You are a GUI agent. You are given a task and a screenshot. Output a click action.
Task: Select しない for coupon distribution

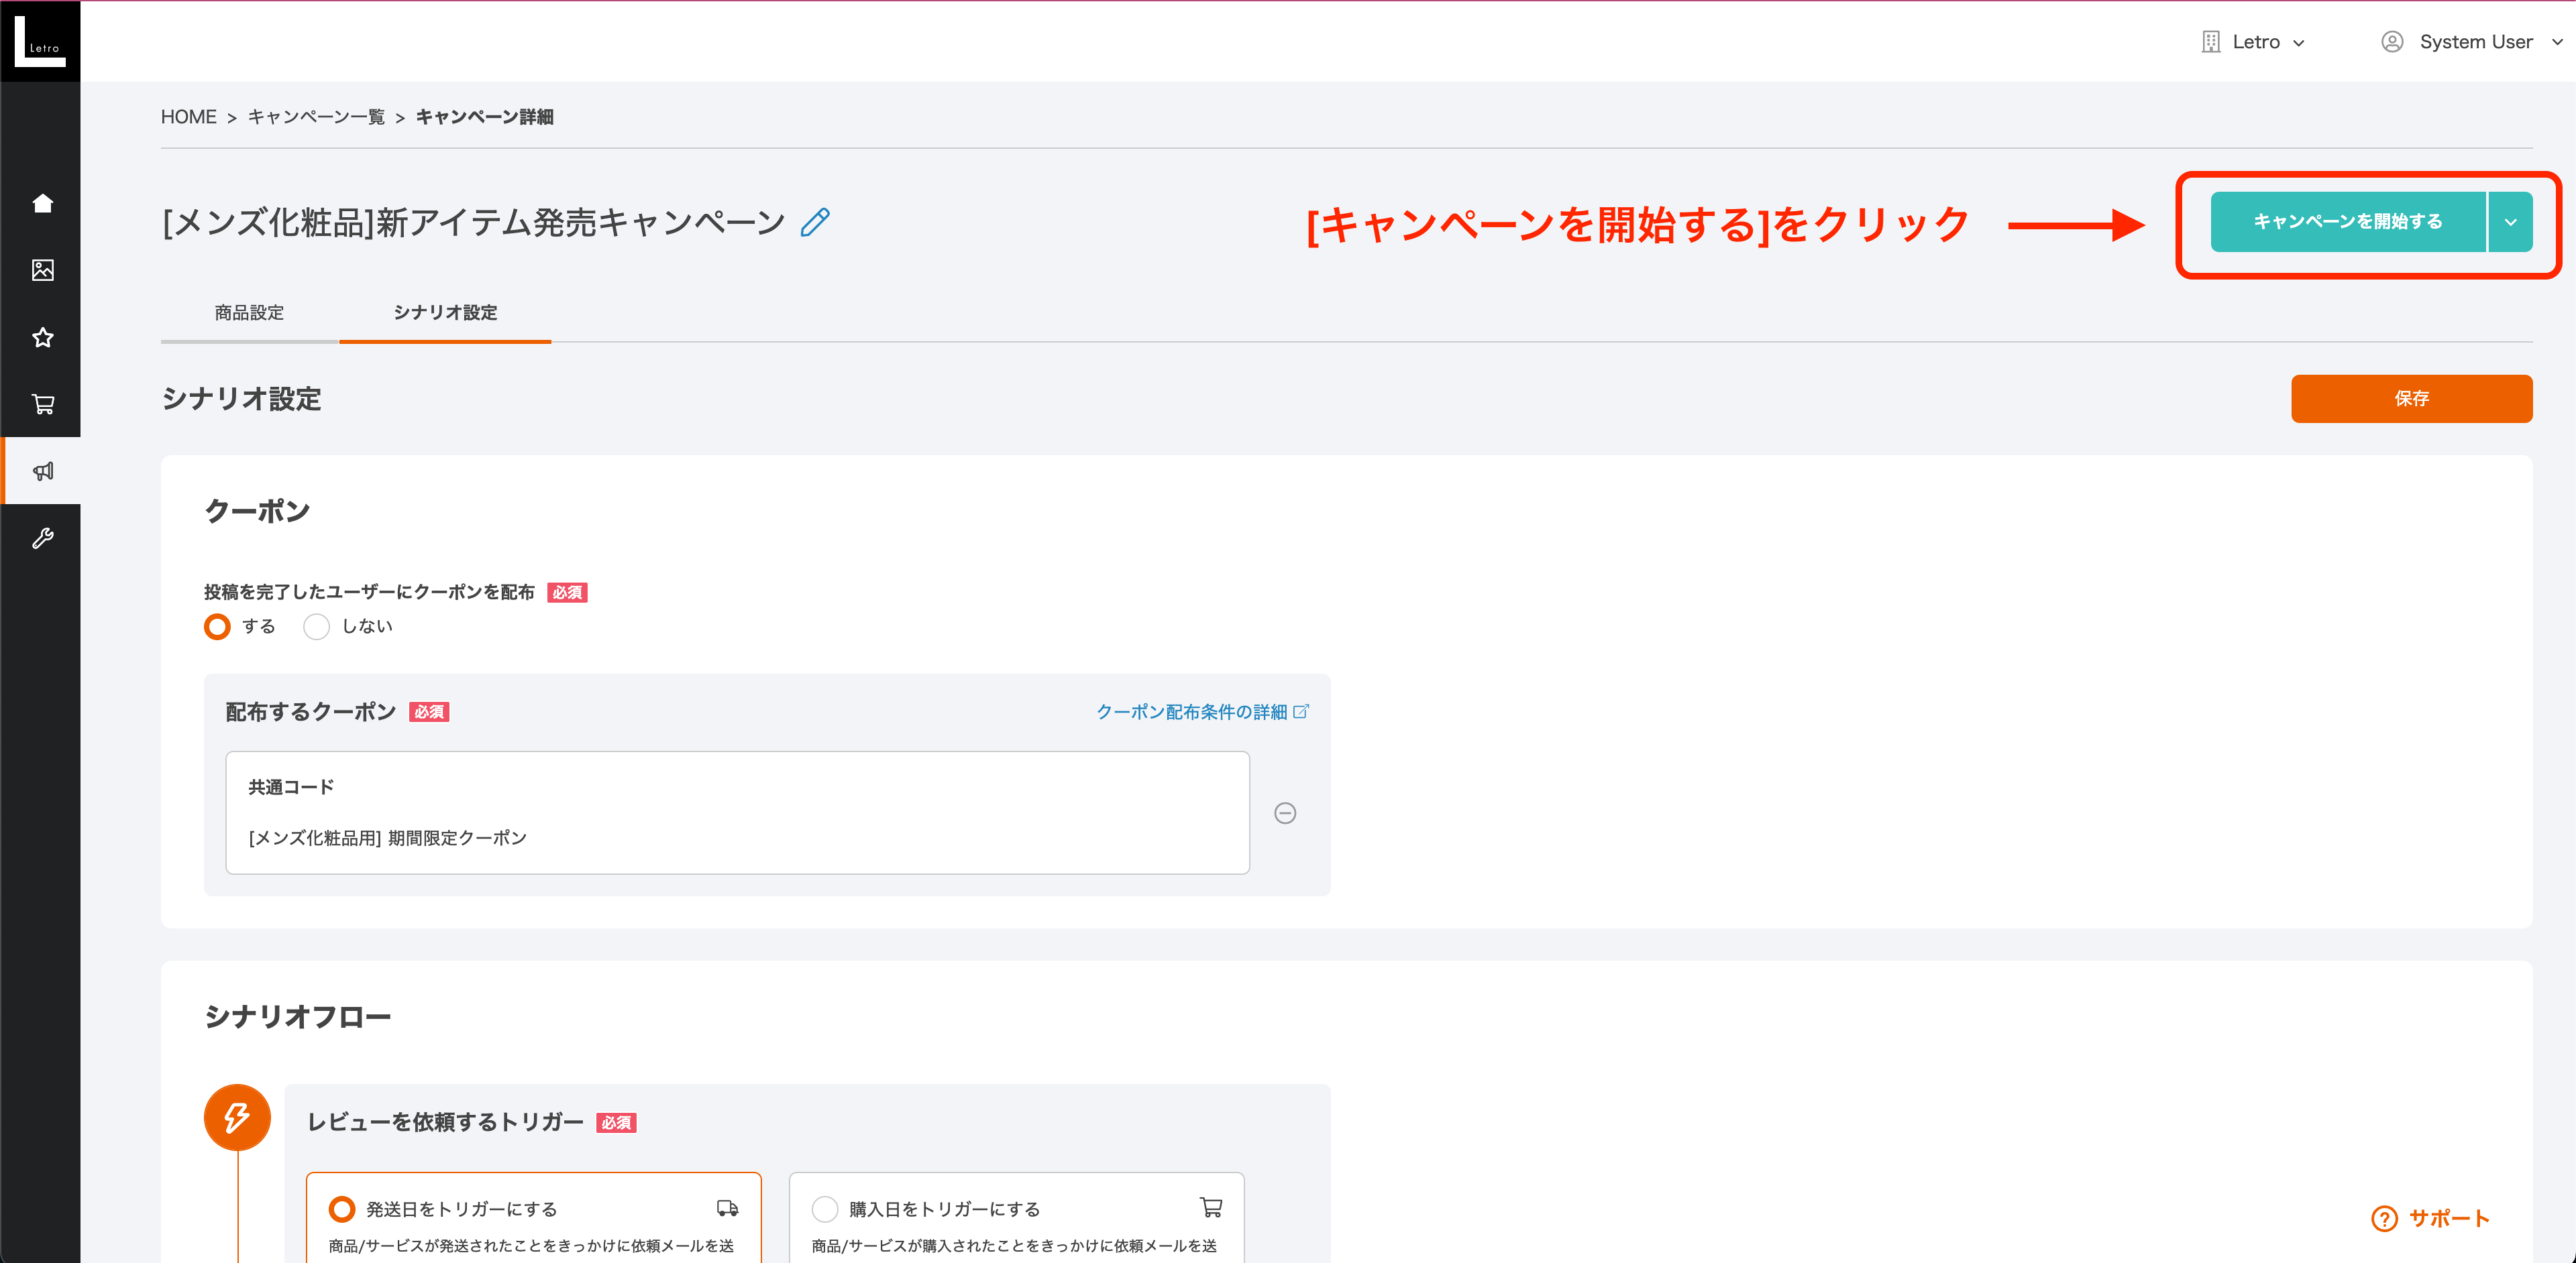pos(317,627)
